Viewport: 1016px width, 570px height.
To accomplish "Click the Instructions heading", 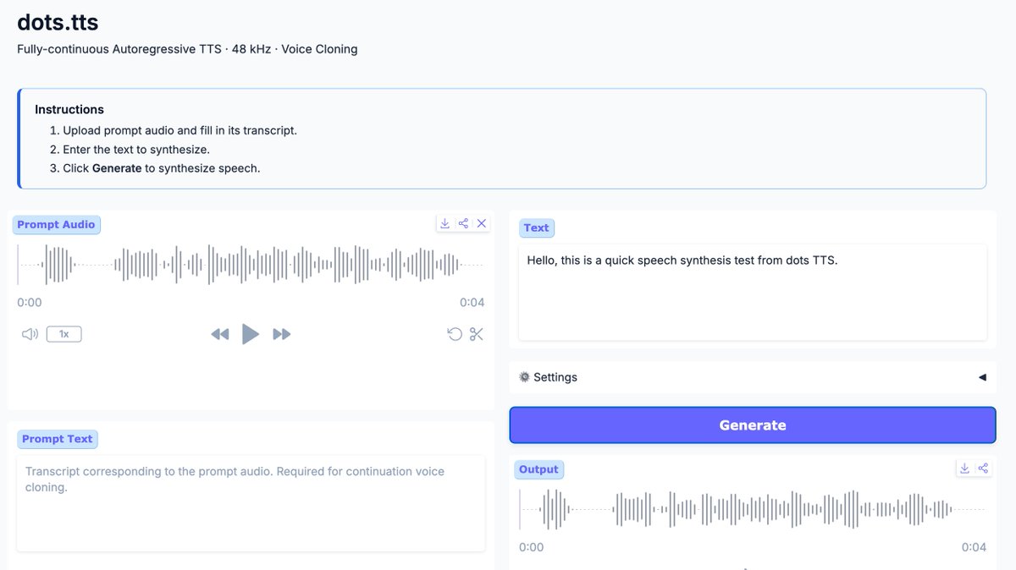I will [69, 109].
